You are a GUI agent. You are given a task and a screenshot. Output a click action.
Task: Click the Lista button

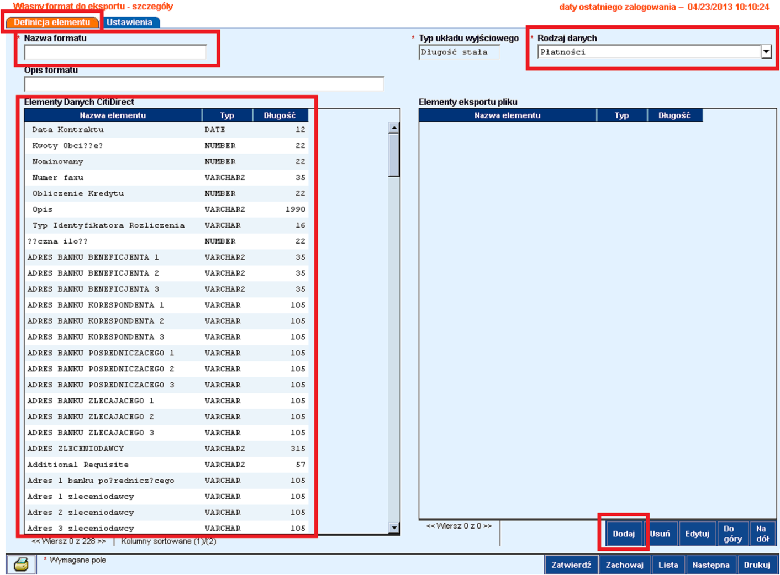coord(668,565)
